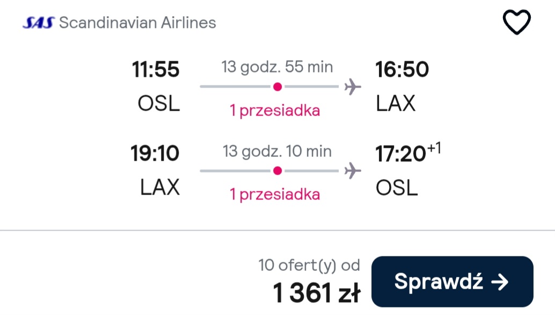Click the outbound stopover pink dot
The image size is (555, 315).
[277, 87]
